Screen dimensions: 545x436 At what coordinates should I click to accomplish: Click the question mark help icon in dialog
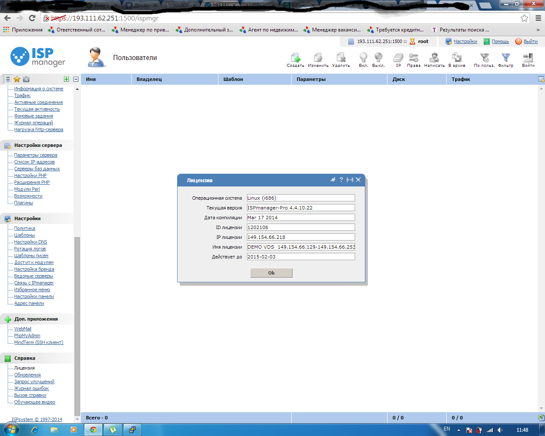[341, 180]
